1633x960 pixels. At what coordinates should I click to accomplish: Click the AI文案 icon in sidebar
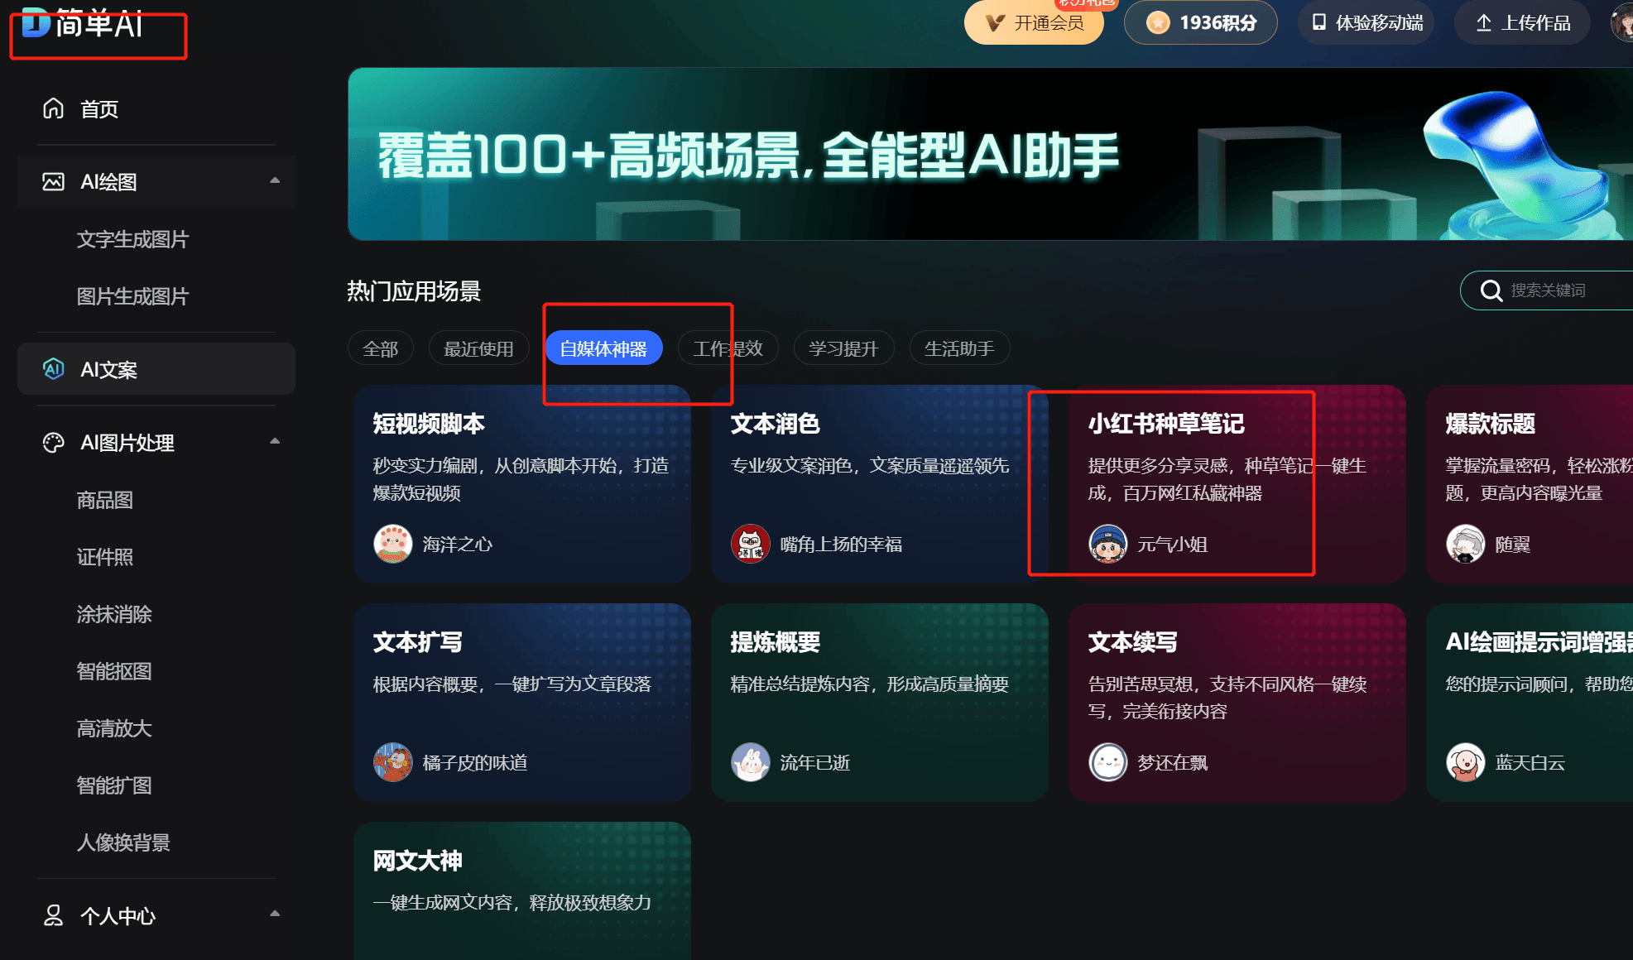click(x=53, y=369)
